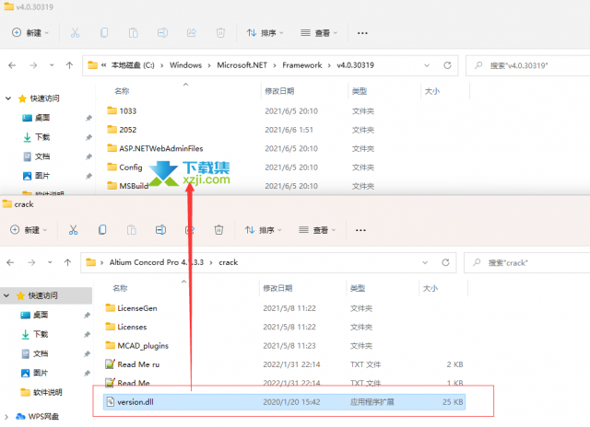Click the Copy icon in the crack window toolbar
This screenshot has width=590, height=427.
pos(101,229)
